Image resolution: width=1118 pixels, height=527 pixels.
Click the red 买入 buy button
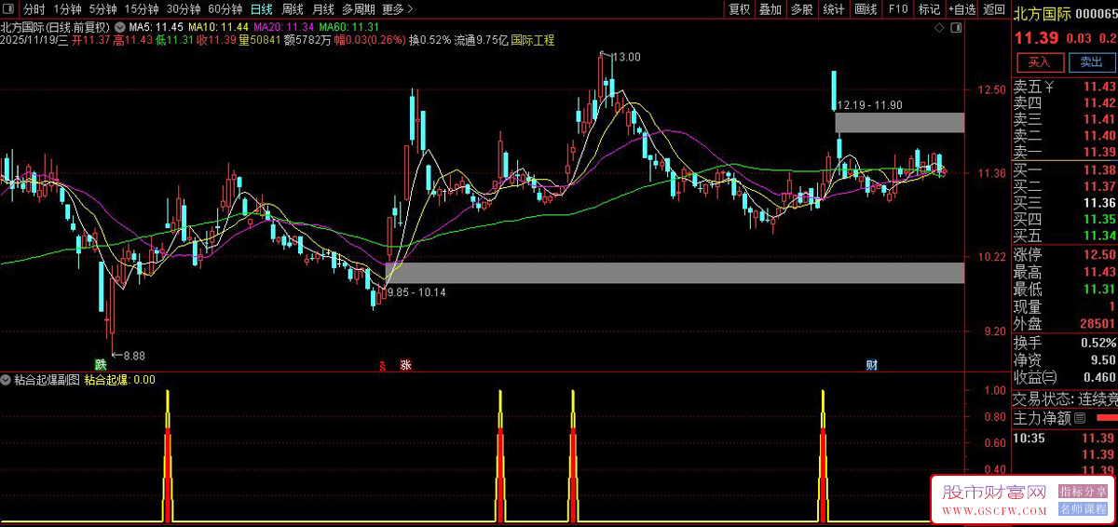point(1039,62)
